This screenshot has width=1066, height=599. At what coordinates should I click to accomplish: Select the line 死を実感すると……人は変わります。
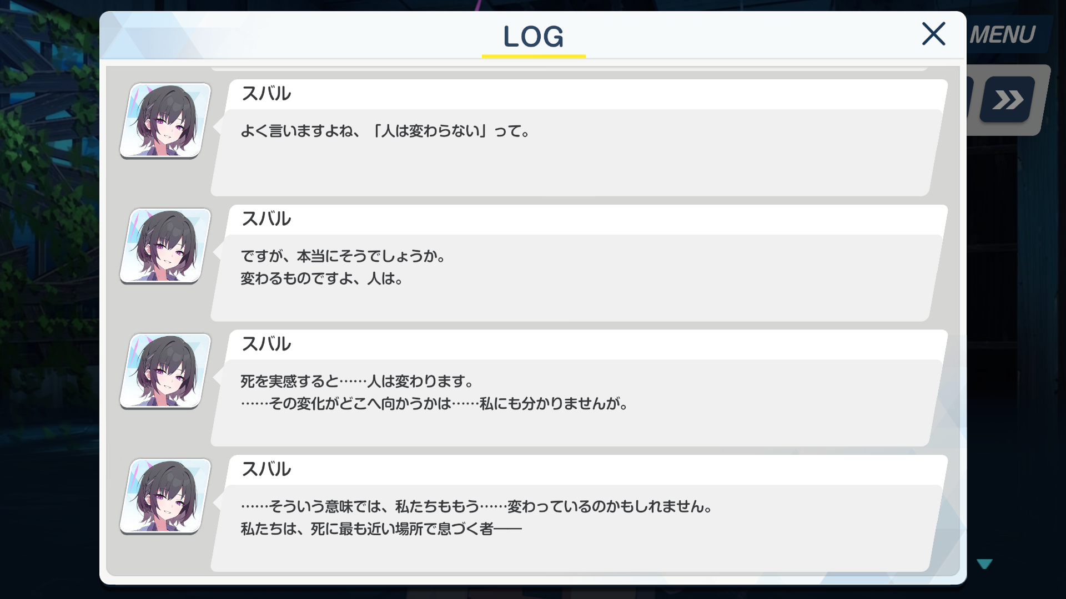tap(358, 382)
